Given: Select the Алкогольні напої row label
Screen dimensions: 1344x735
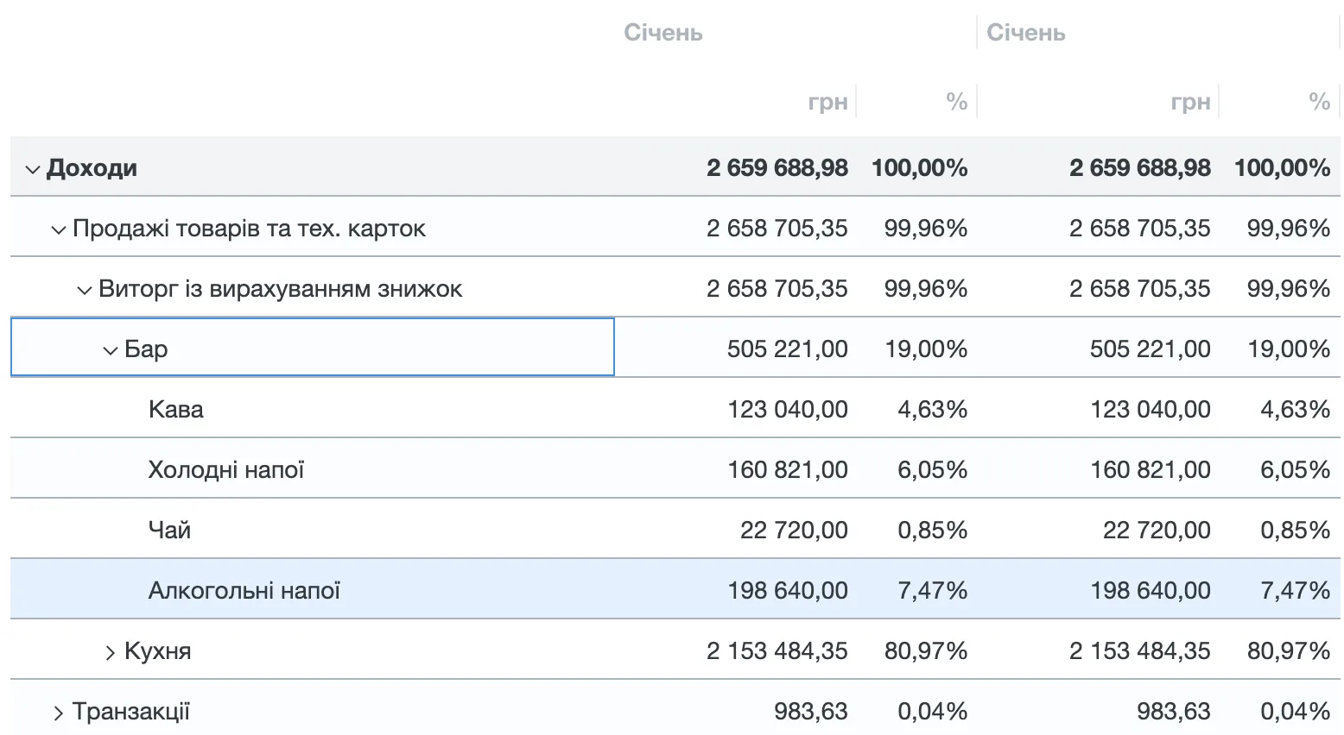Looking at the screenshot, I should pyautogui.click(x=244, y=590).
